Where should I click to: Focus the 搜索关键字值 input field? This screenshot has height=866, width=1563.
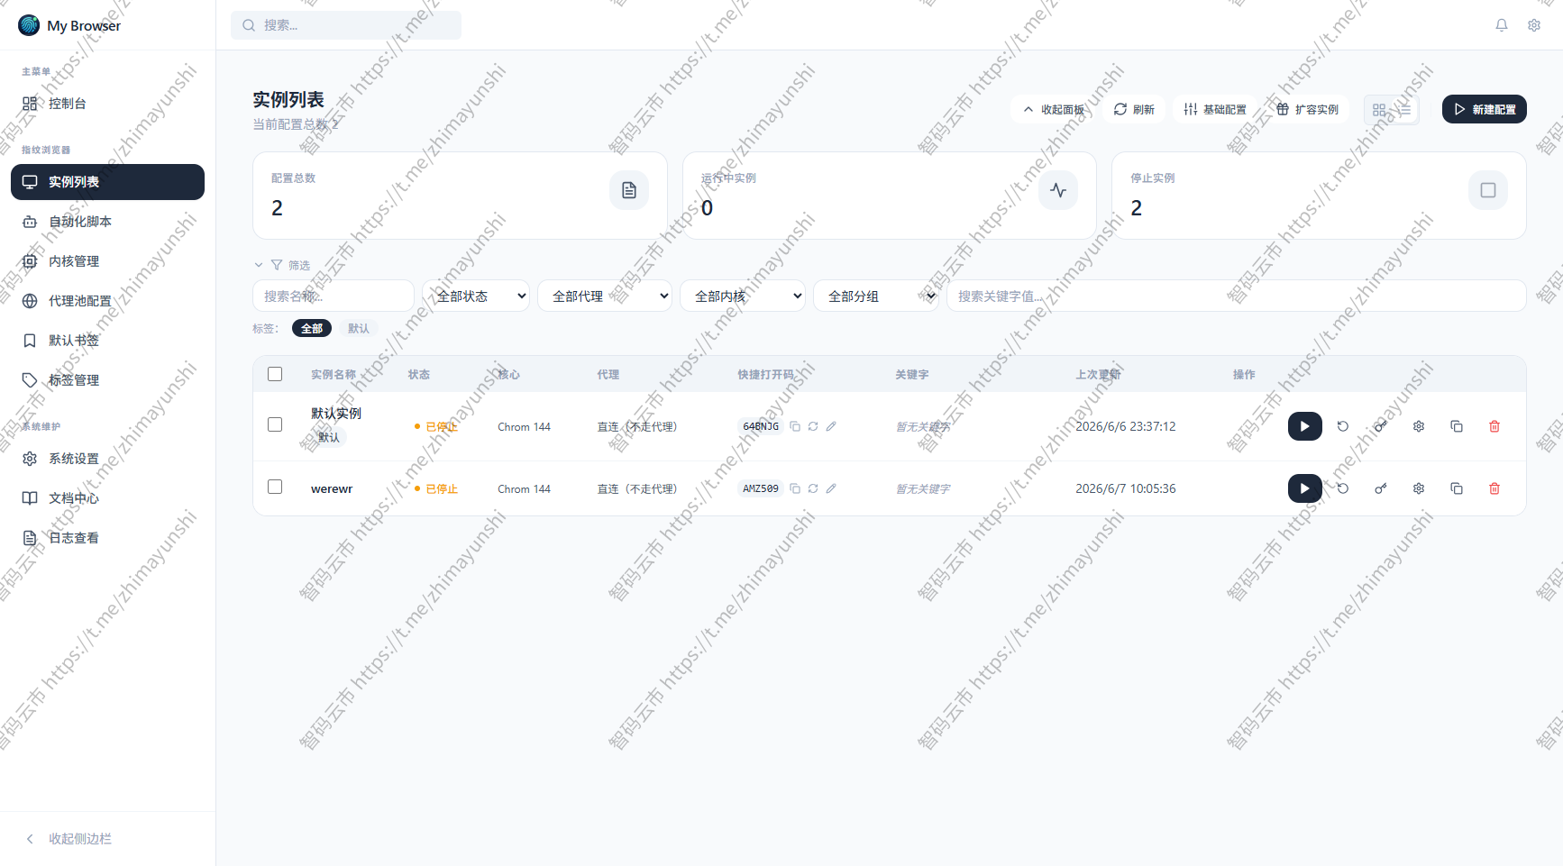click(1237, 296)
